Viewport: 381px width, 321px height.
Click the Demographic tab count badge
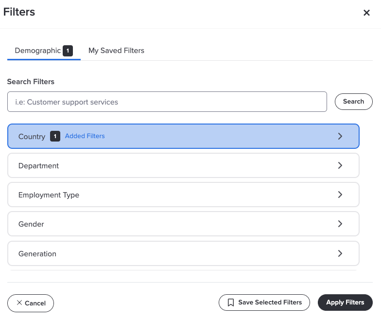[x=68, y=51]
